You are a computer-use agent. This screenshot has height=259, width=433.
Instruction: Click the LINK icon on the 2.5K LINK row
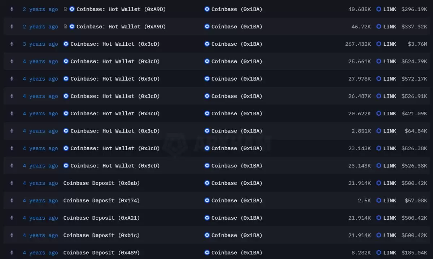(x=379, y=200)
